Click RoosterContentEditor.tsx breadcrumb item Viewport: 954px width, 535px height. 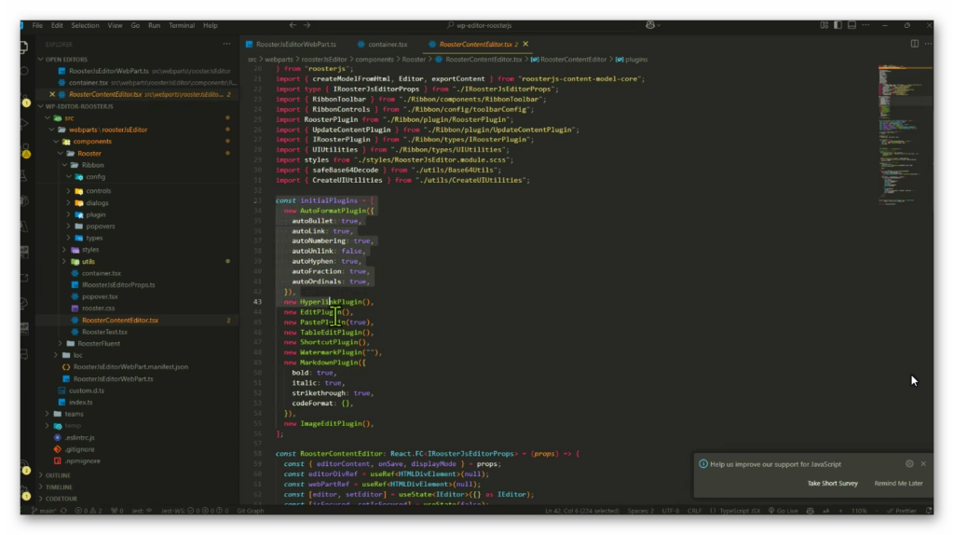click(x=484, y=59)
